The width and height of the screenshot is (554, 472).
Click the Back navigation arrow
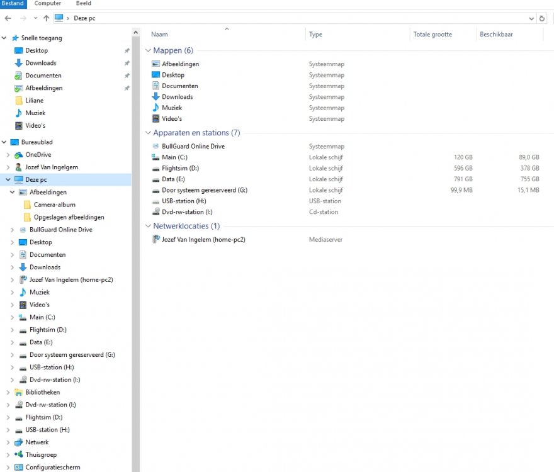point(8,18)
